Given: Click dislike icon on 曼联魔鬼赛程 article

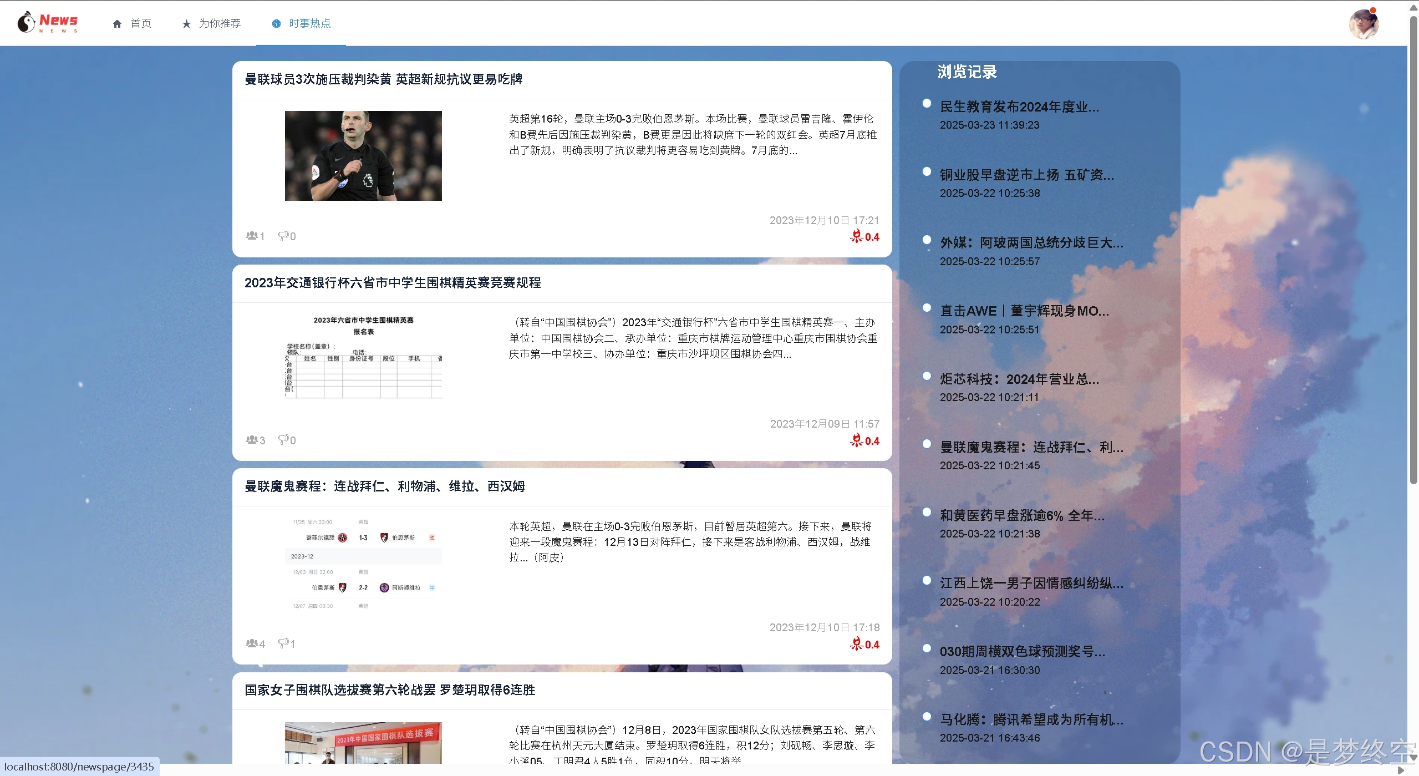Looking at the screenshot, I should (x=283, y=643).
